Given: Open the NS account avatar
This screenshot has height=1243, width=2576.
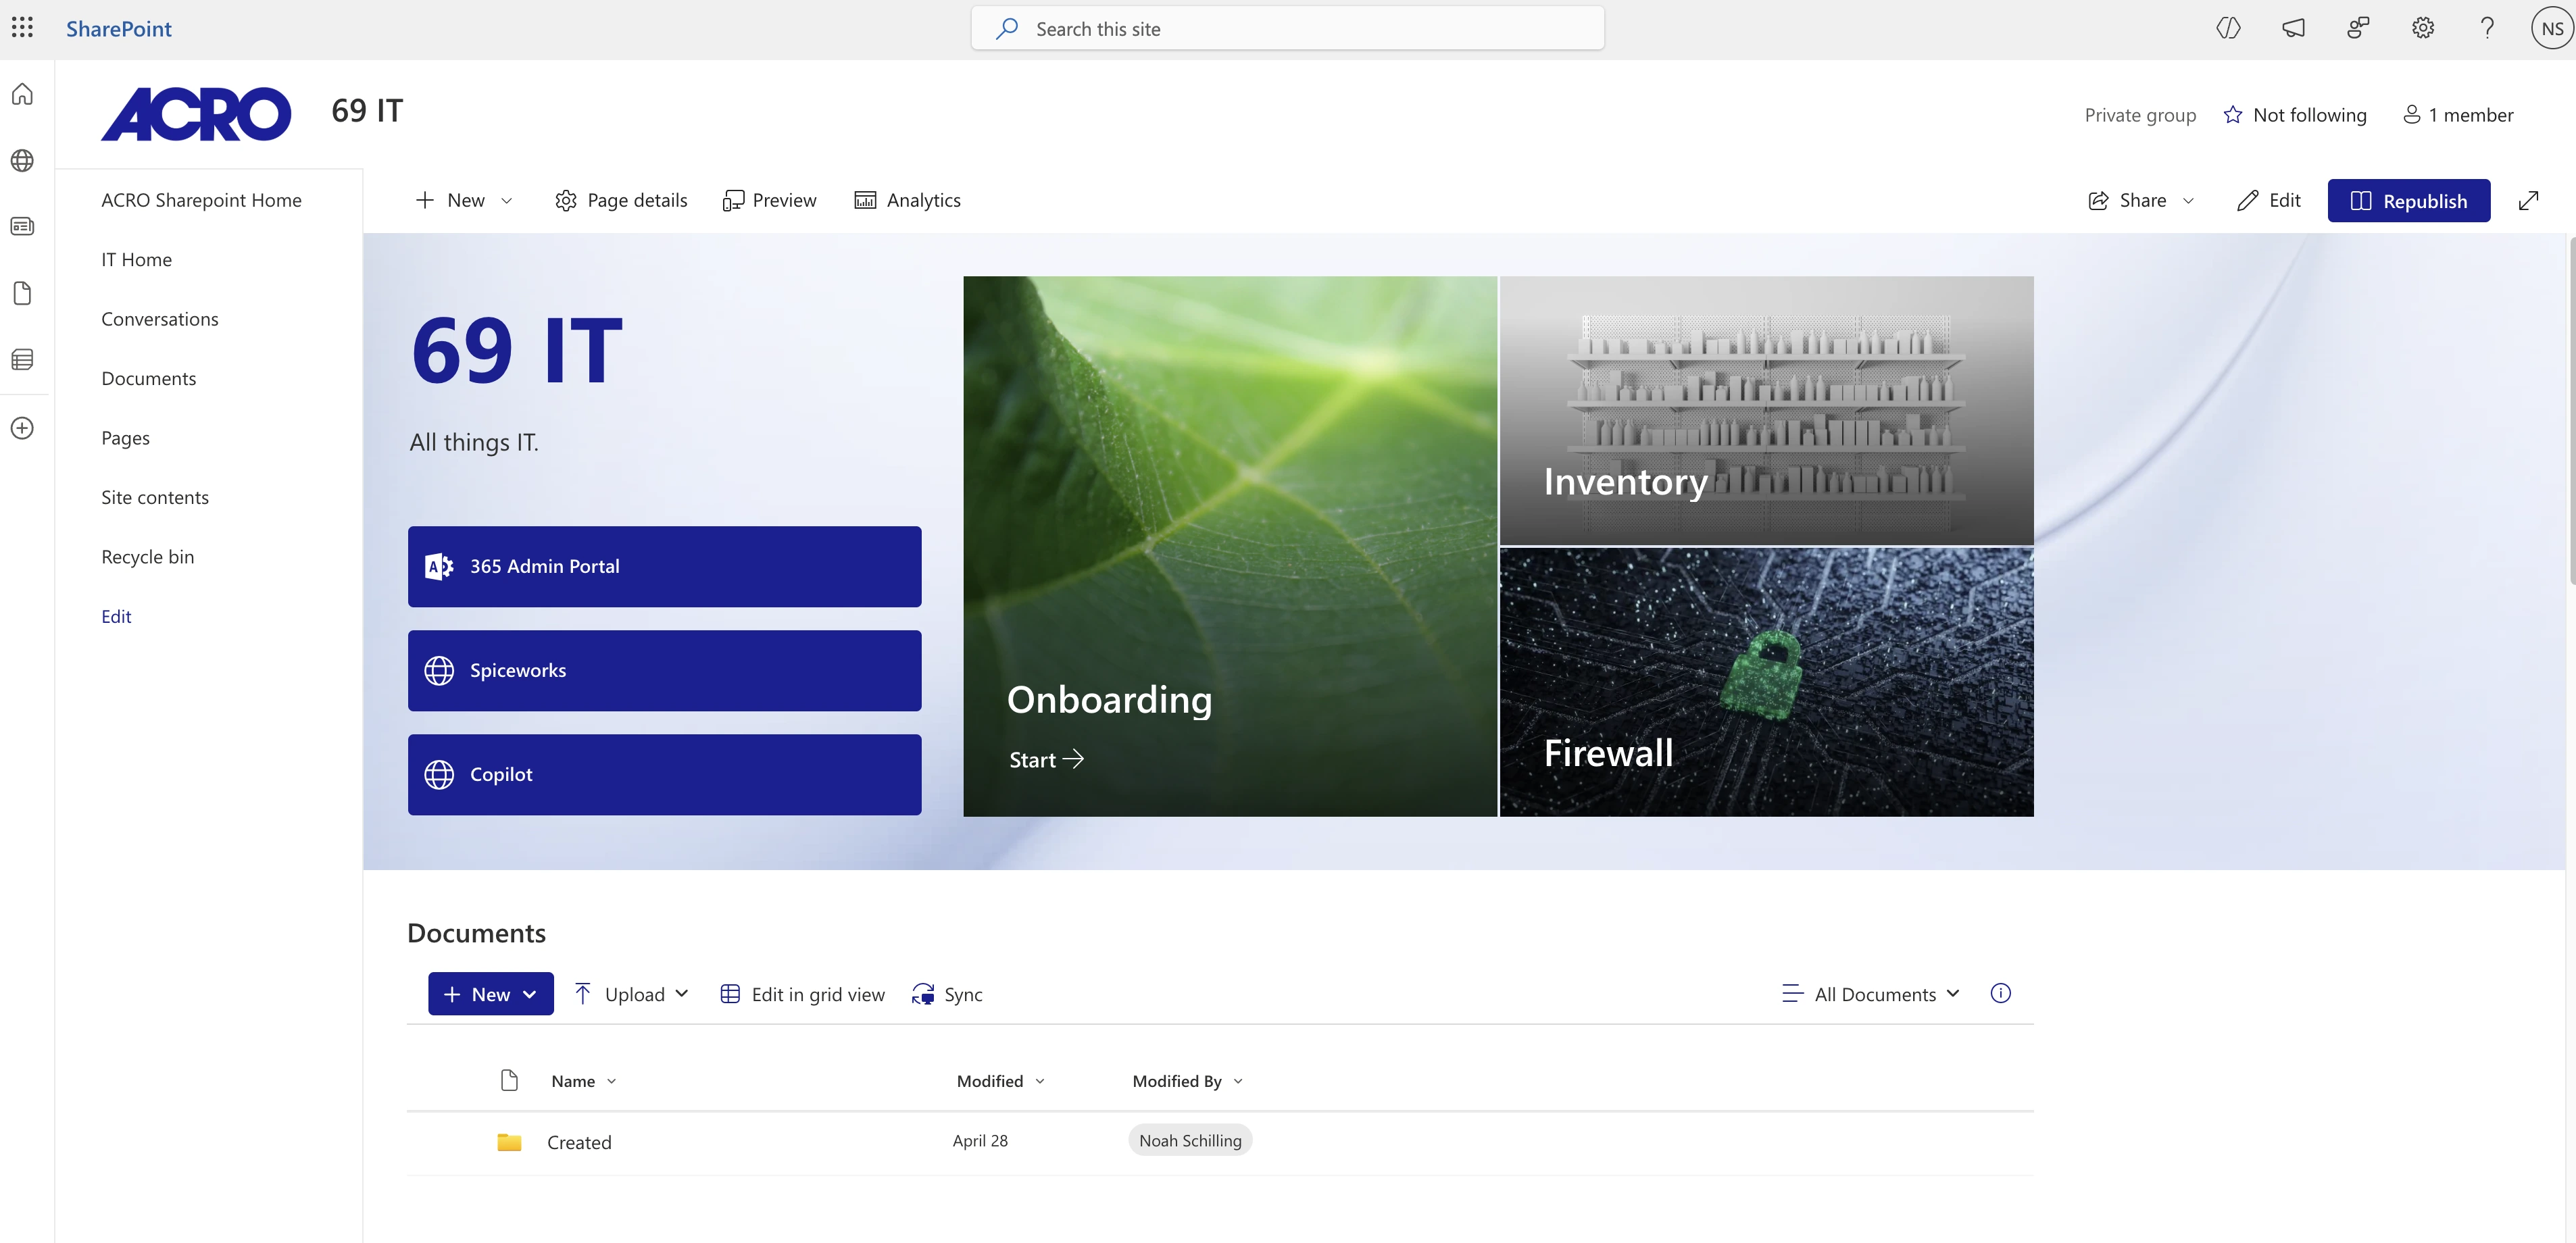Looking at the screenshot, I should [2552, 28].
